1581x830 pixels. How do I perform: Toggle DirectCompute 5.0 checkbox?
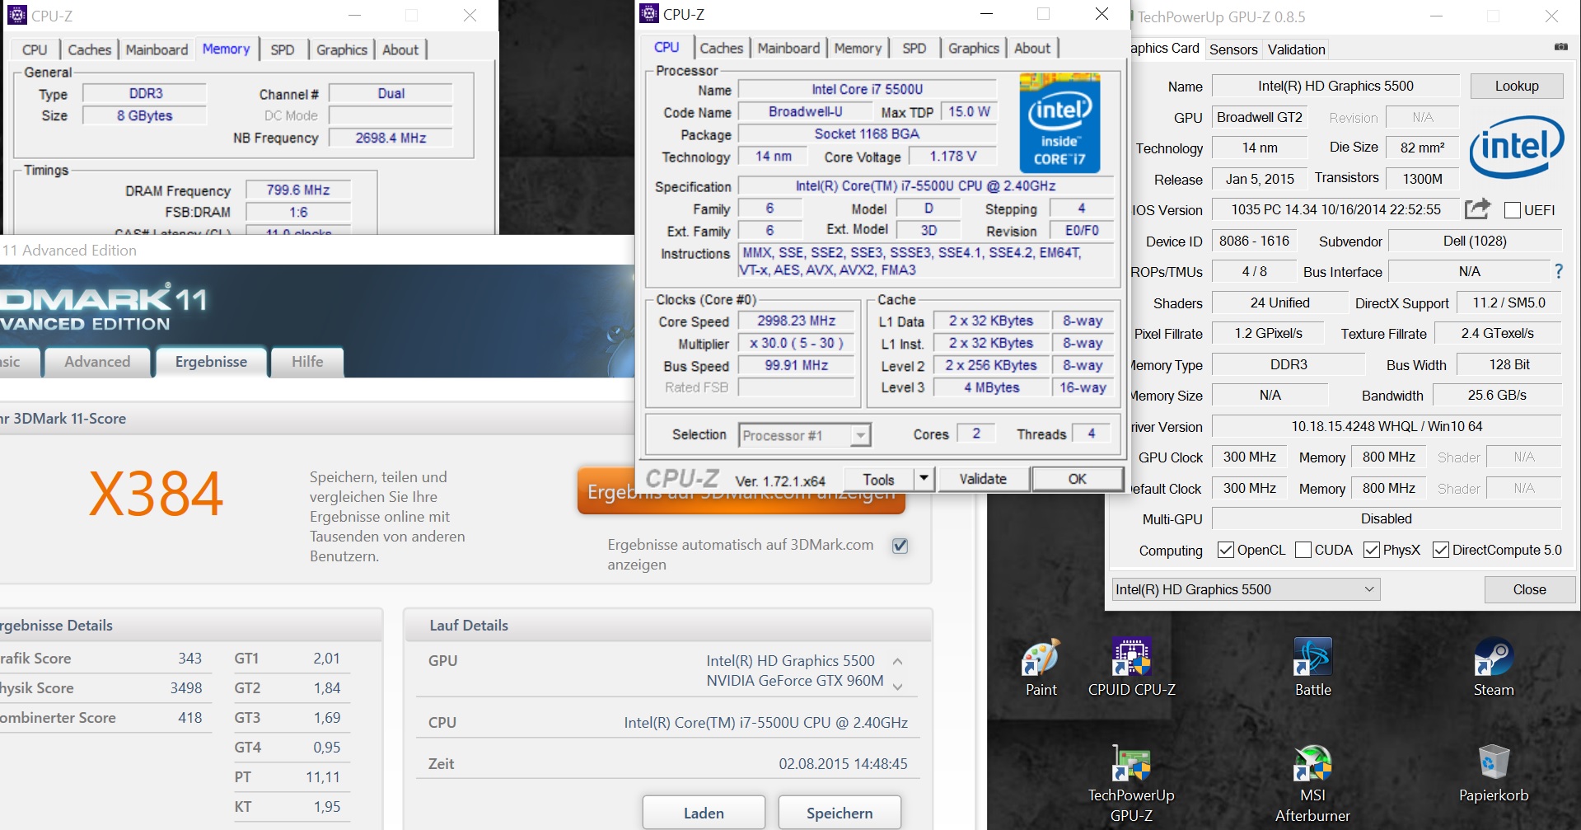1441,550
